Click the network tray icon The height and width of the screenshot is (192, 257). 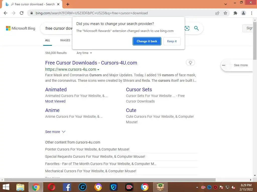227,187
